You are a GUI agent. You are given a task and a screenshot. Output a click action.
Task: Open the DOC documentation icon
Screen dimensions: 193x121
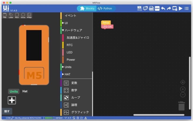coord(151,8)
